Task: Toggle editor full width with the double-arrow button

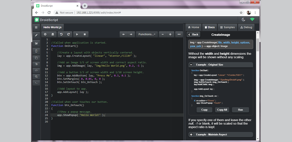Action: (x=179, y=34)
